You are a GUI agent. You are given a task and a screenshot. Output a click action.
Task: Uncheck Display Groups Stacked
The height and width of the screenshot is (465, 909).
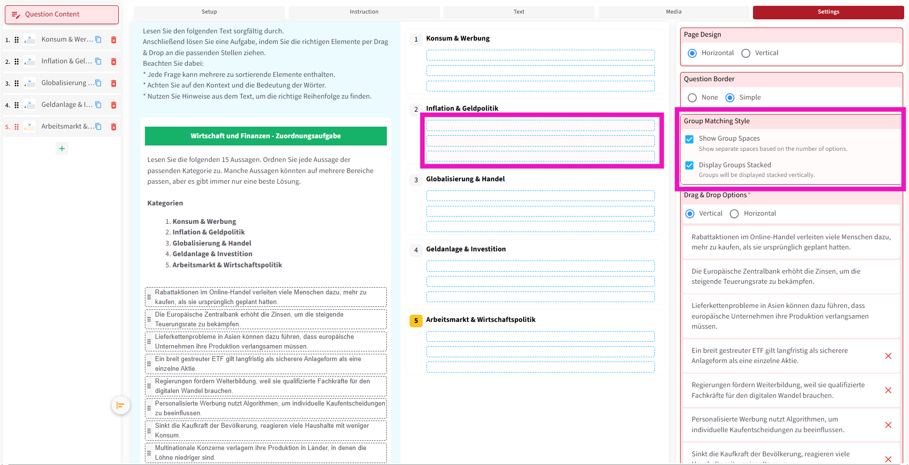click(x=689, y=165)
